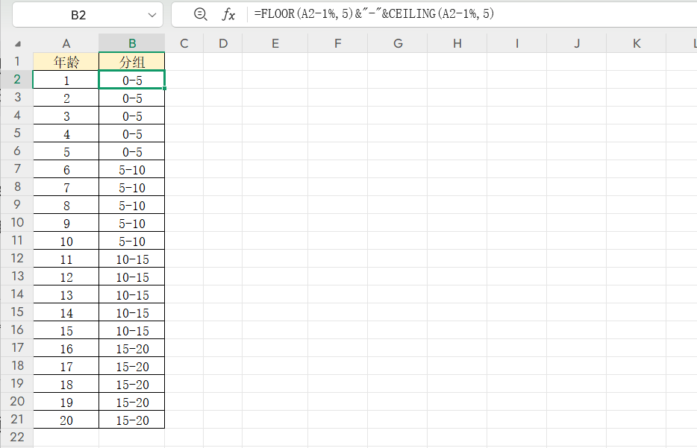Select cell B7 showing 5-10

pos(131,170)
